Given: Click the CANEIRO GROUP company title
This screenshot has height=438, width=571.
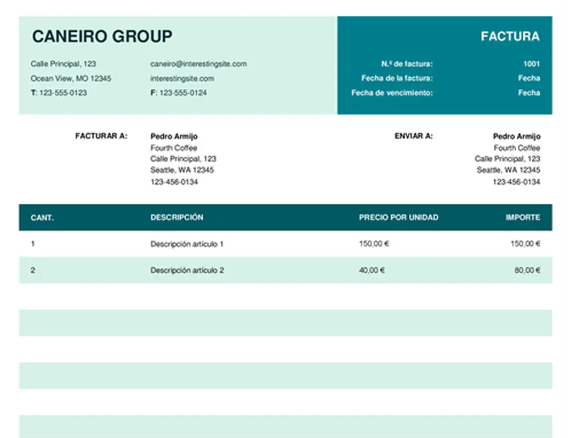Looking at the screenshot, I should 102,37.
